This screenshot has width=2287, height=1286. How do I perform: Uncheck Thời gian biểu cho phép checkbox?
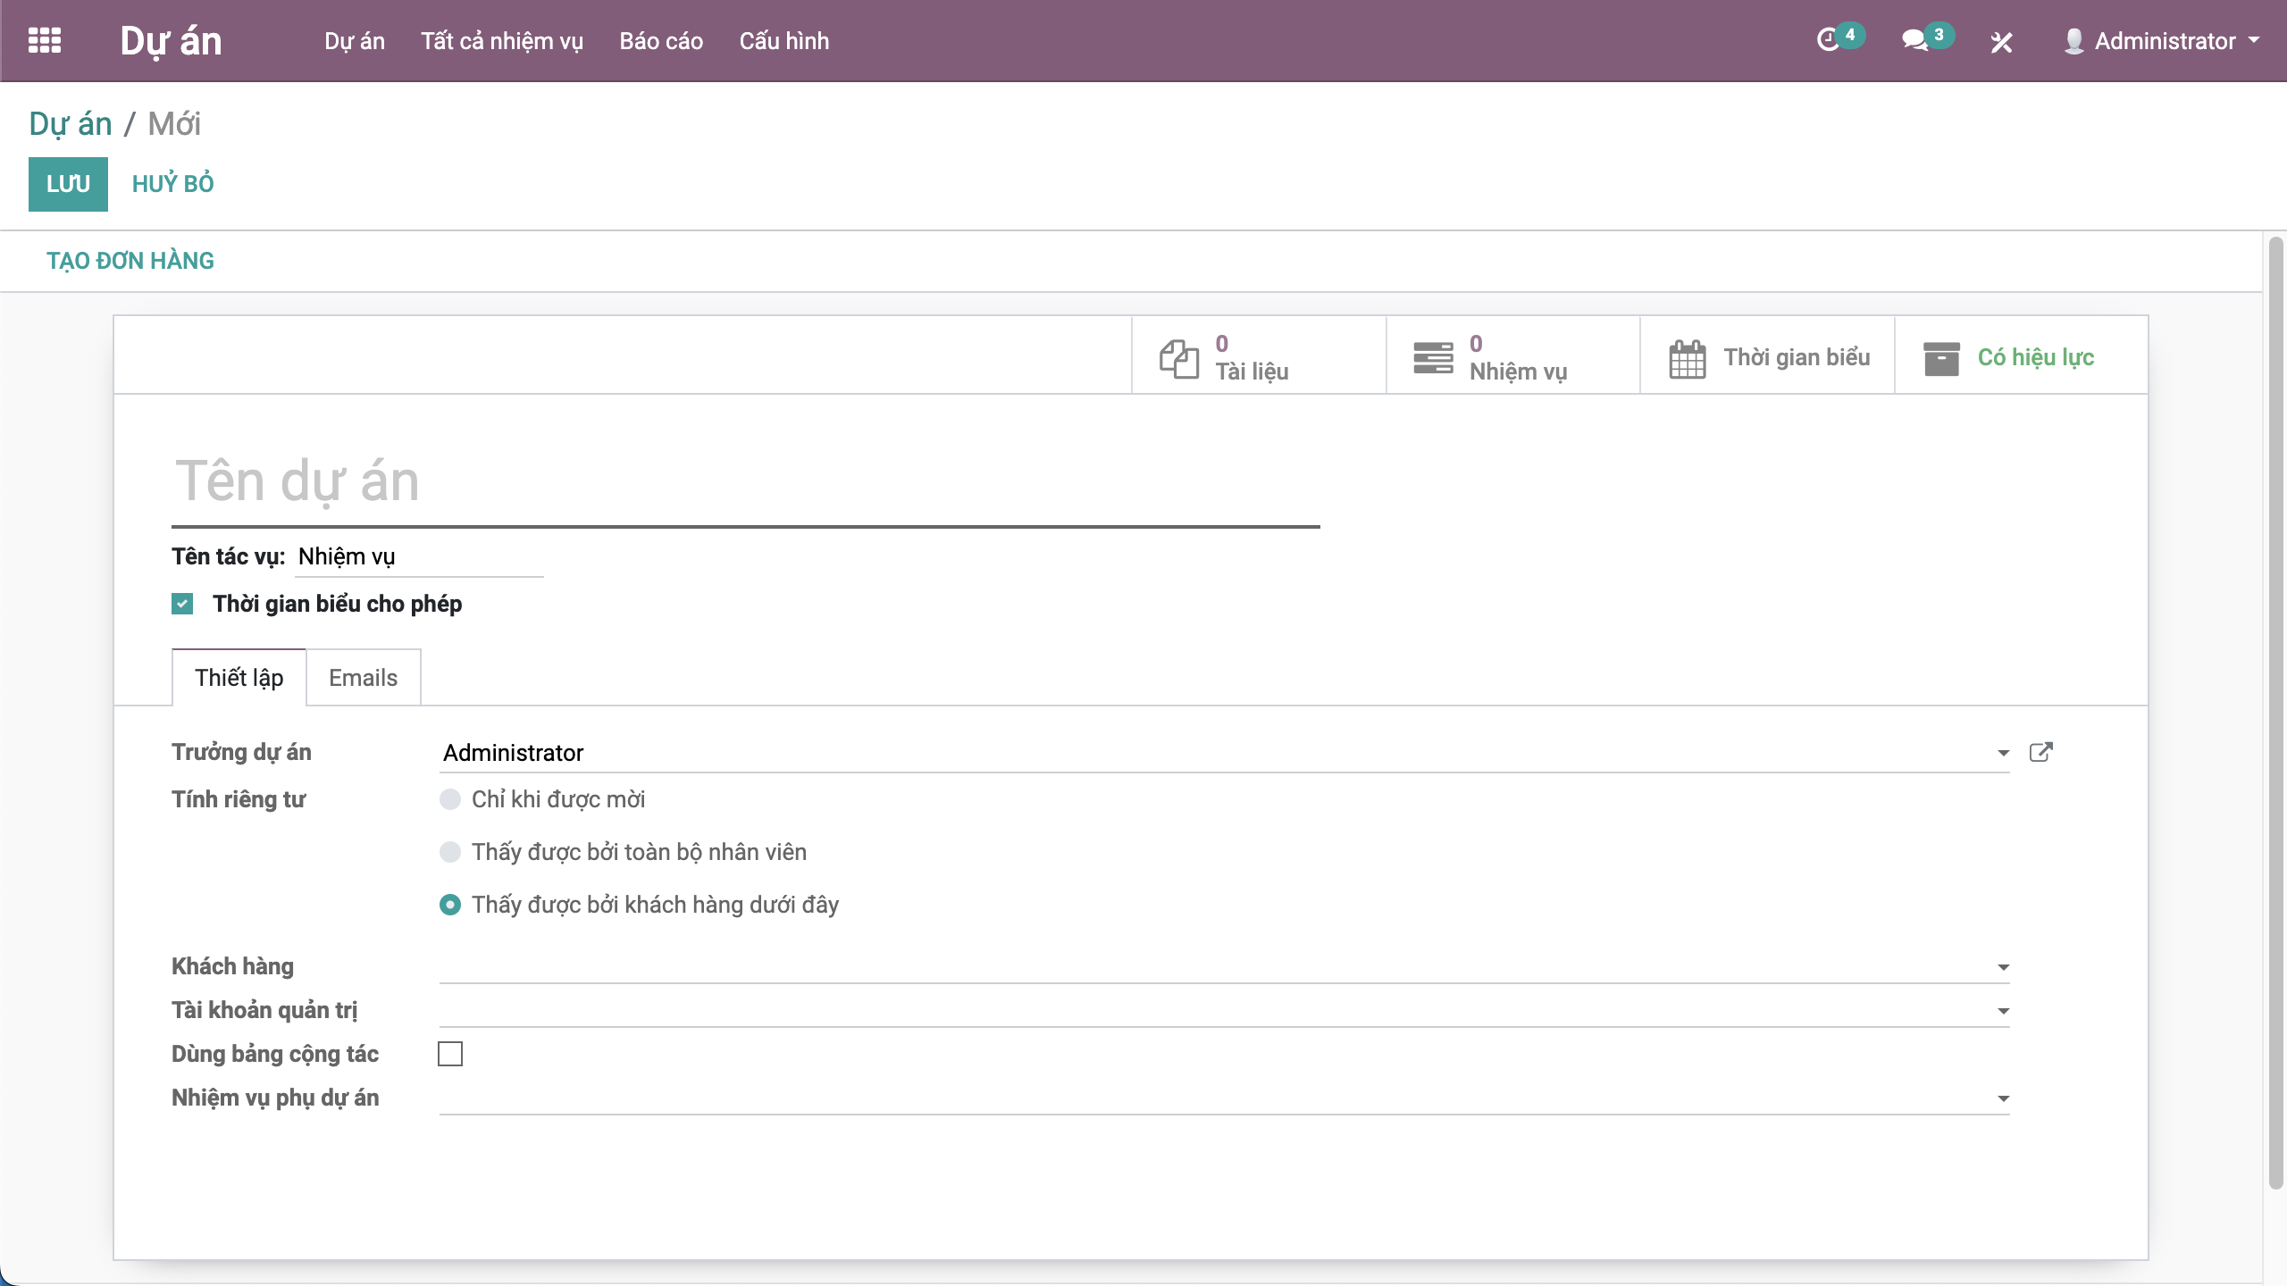182,605
